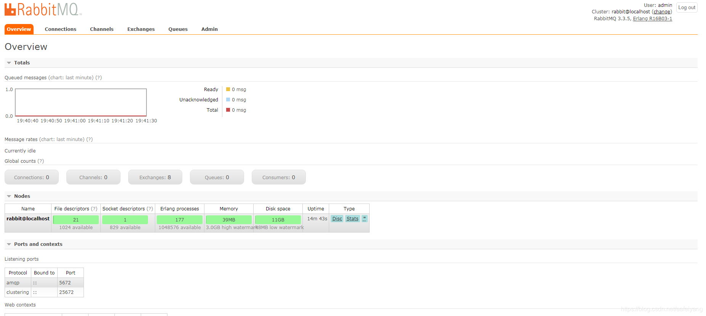Collapse the Nodes section
Viewport: 706px width, 316px height.
(x=22, y=196)
